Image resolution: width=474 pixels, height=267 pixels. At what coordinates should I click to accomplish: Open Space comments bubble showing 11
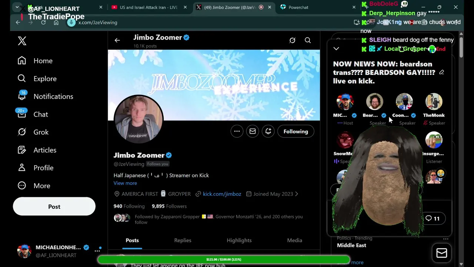click(433, 218)
